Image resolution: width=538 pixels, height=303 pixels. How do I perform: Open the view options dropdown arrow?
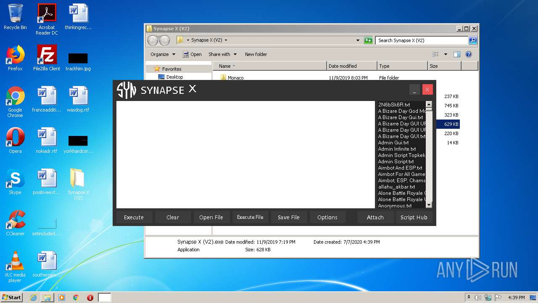(446, 54)
